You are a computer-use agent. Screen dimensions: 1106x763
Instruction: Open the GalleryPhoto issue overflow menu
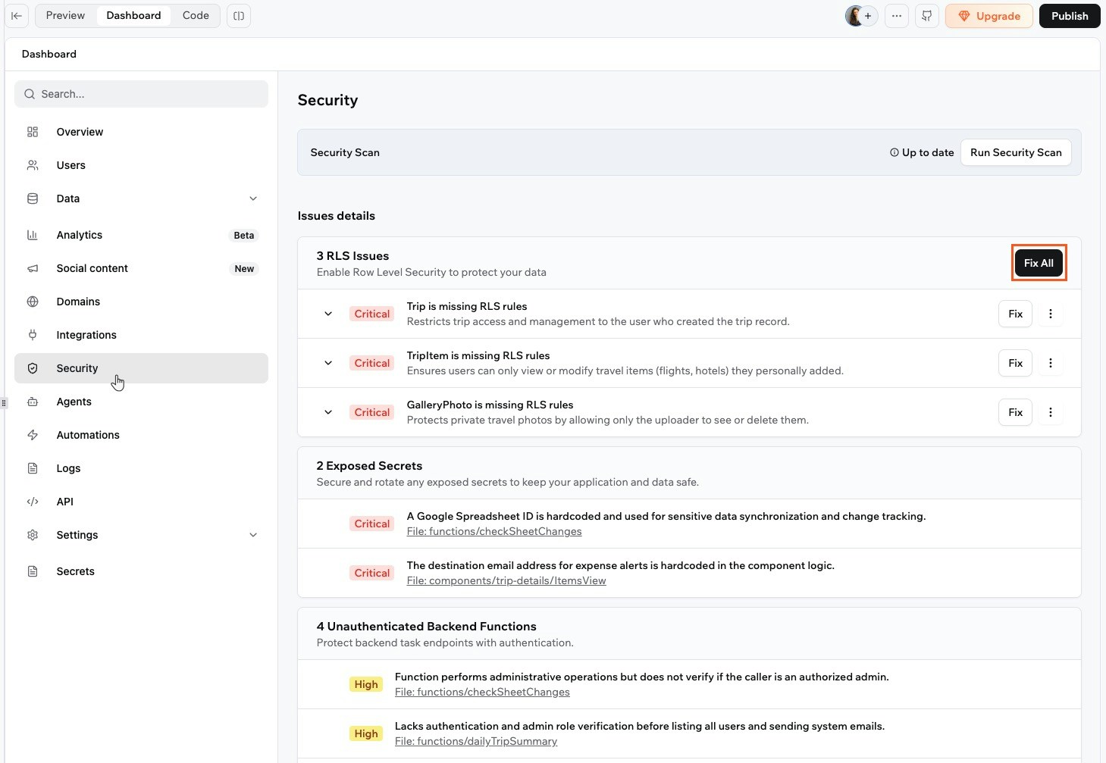coord(1051,412)
